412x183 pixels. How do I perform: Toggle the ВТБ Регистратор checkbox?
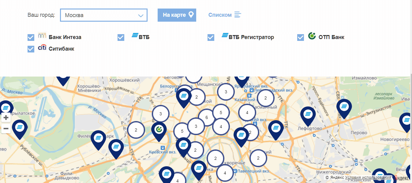click(211, 38)
